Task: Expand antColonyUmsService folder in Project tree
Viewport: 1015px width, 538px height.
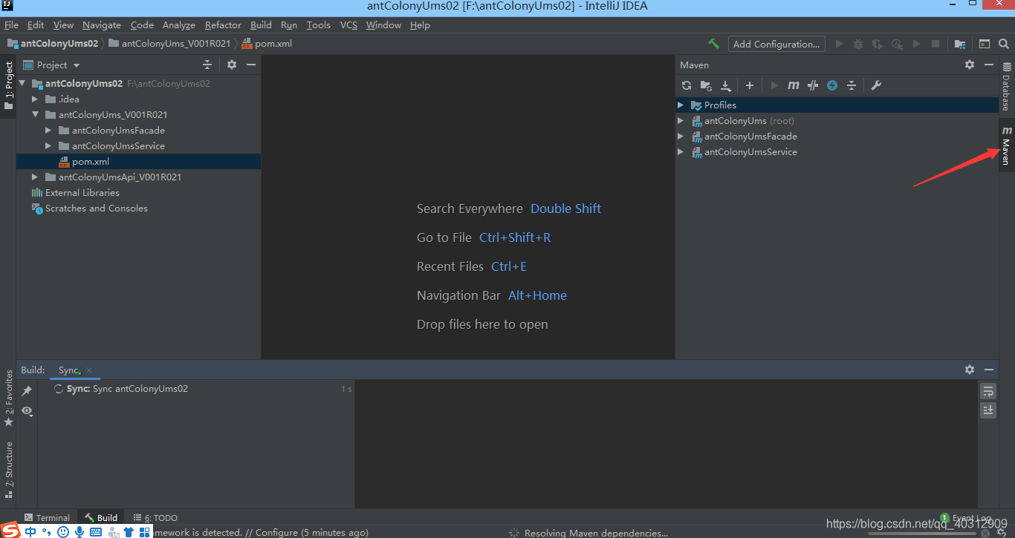Action: point(48,145)
